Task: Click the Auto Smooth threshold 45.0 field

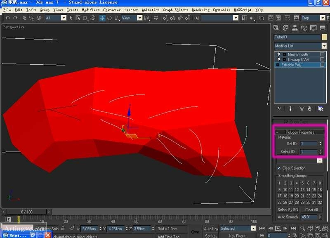Action: click(309, 217)
